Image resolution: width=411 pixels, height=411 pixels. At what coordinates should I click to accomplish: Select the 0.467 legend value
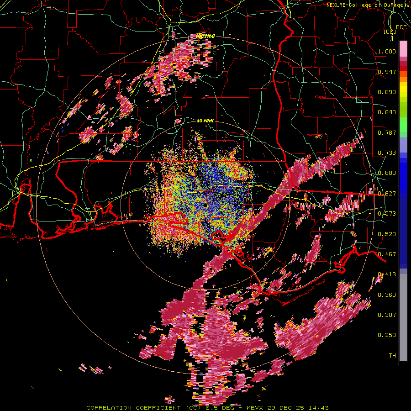tap(387, 254)
